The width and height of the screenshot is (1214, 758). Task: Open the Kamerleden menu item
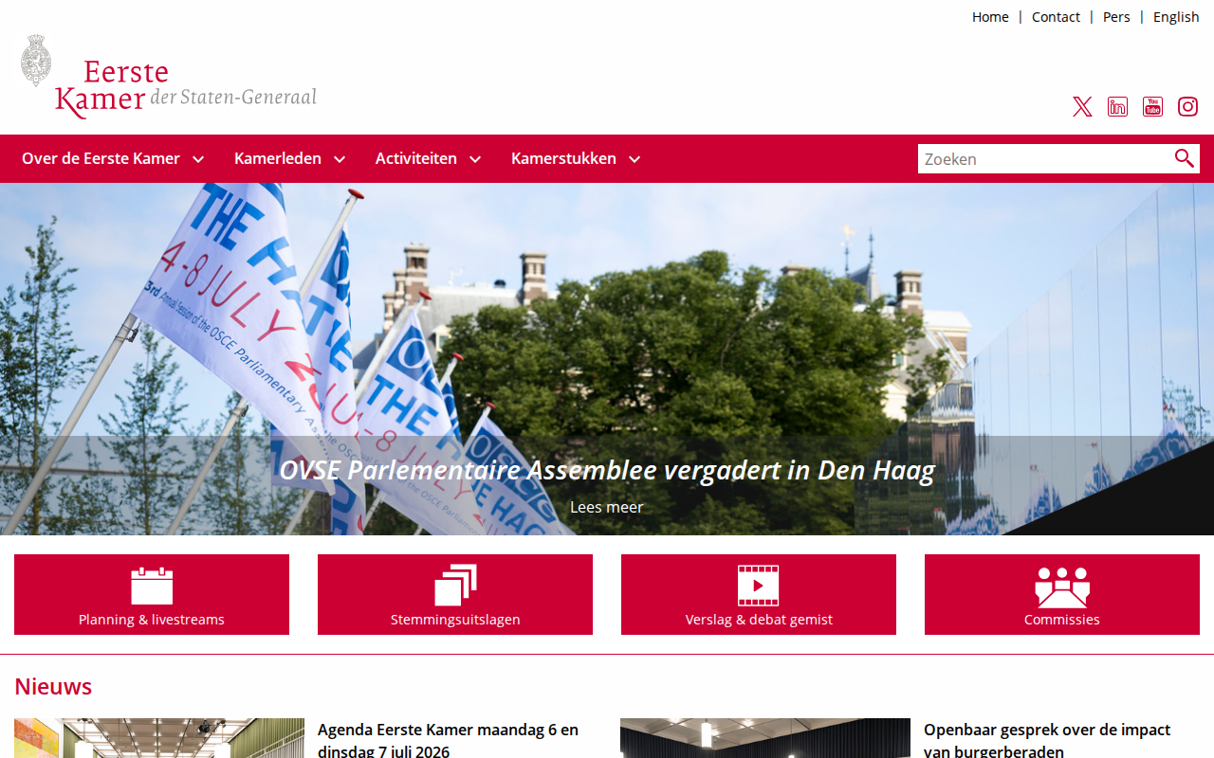(x=278, y=158)
